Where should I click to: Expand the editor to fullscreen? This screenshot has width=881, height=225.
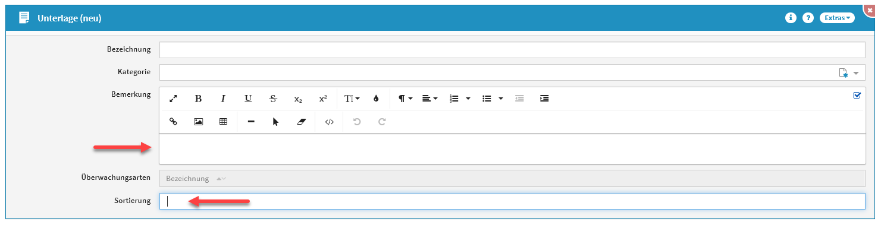[x=174, y=99]
